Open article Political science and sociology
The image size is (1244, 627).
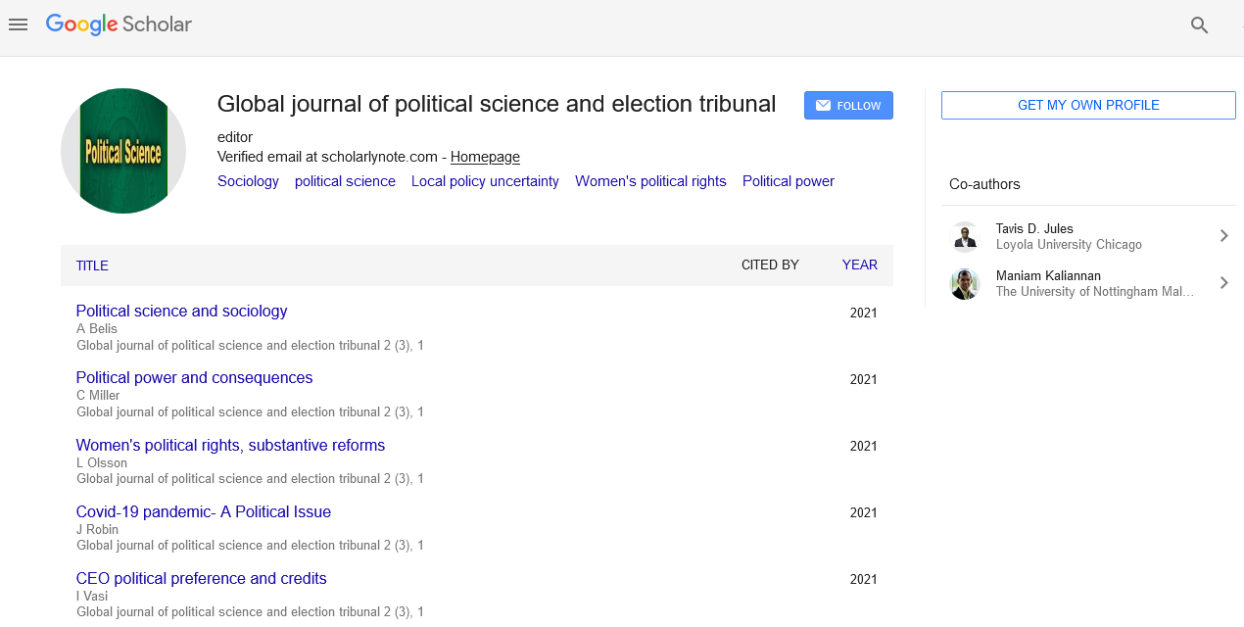coord(181,311)
